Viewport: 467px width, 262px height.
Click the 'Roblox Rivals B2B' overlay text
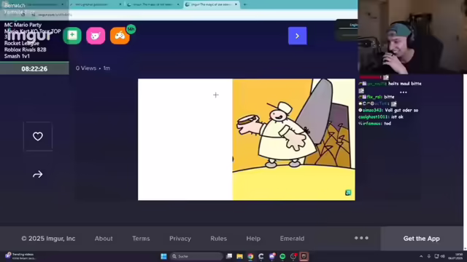[x=26, y=49]
